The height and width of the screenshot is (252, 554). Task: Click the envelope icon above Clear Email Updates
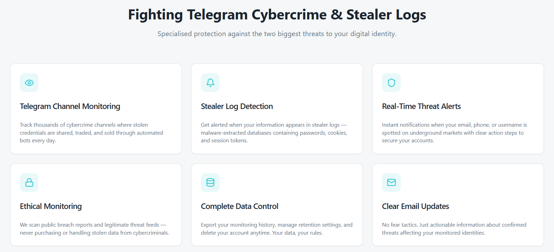coord(391,183)
